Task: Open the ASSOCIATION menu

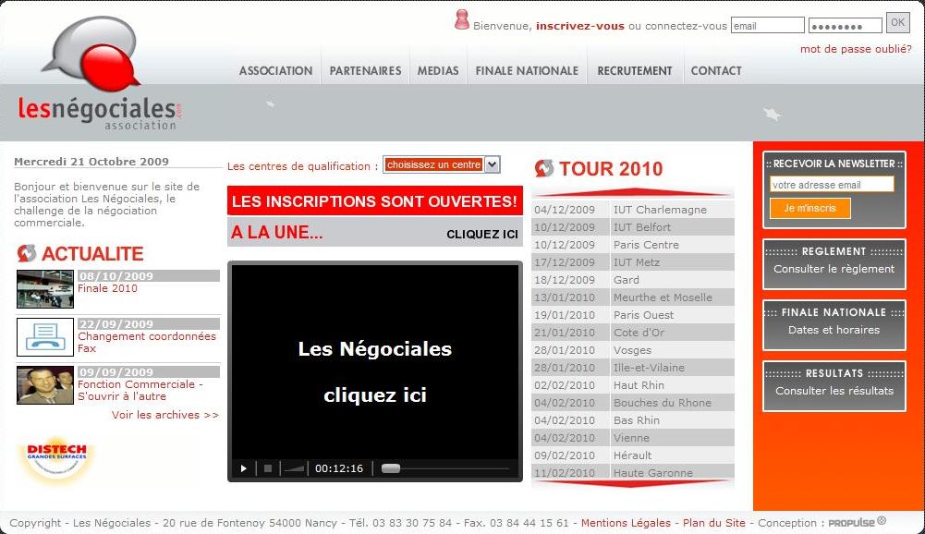Action: coord(275,71)
